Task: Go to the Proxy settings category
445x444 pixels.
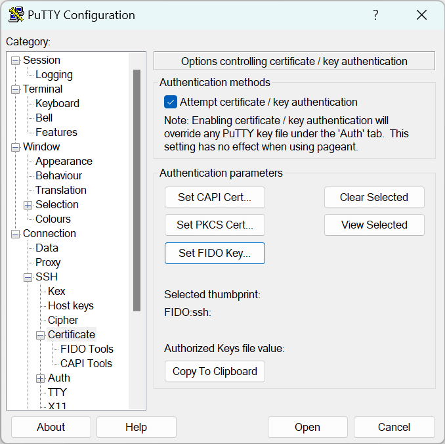Action: tap(48, 263)
